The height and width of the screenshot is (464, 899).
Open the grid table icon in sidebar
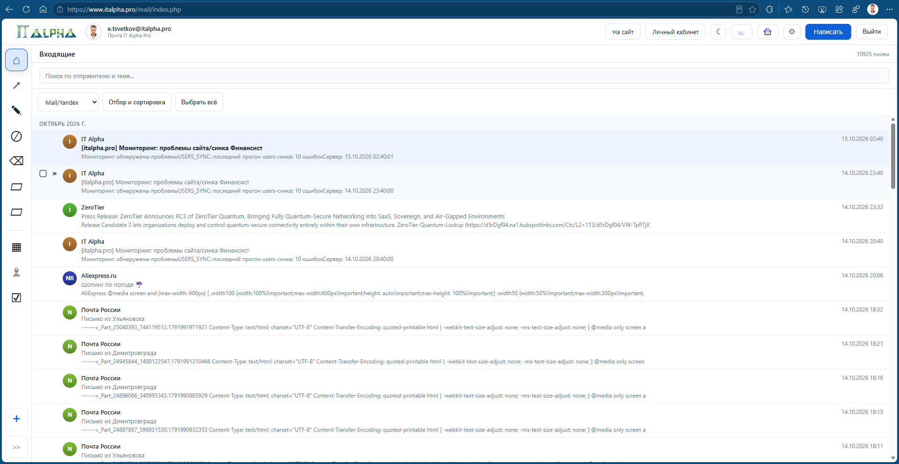tap(16, 247)
